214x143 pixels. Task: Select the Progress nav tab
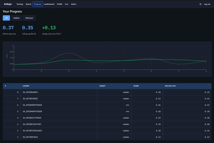tap(38, 4)
